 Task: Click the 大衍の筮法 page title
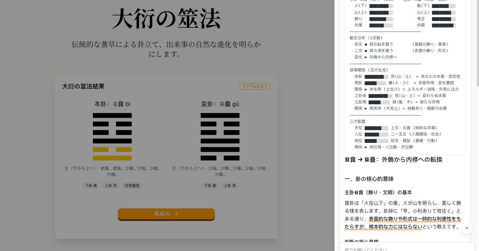pos(166,19)
